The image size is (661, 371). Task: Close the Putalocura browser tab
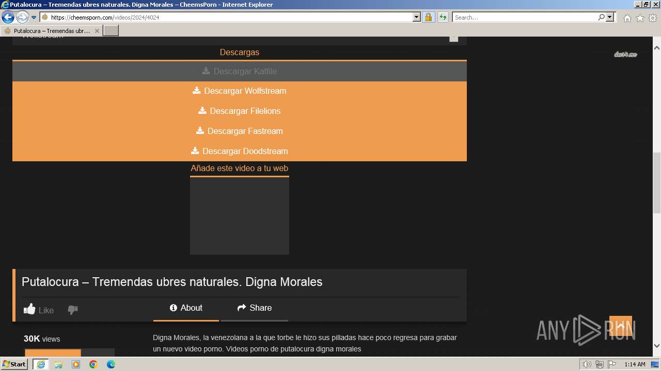97,31
